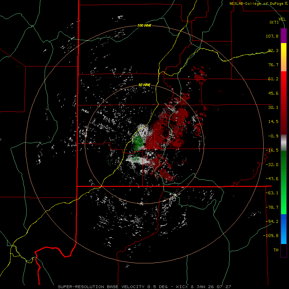This screenshot has height=289, width=289.
Task: Click the gray segment of the color bar
Action: pyautogui.click(x=284, y=143)
